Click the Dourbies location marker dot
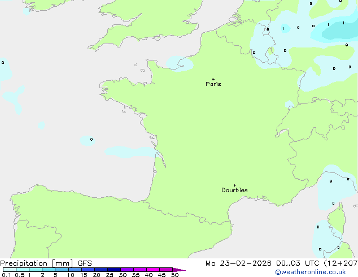This screenshot has width=358, height=277. (234, 185)
